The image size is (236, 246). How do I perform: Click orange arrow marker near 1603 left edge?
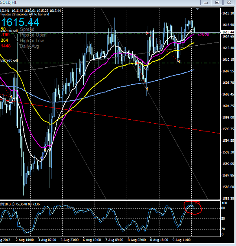[x=11, y=97]
